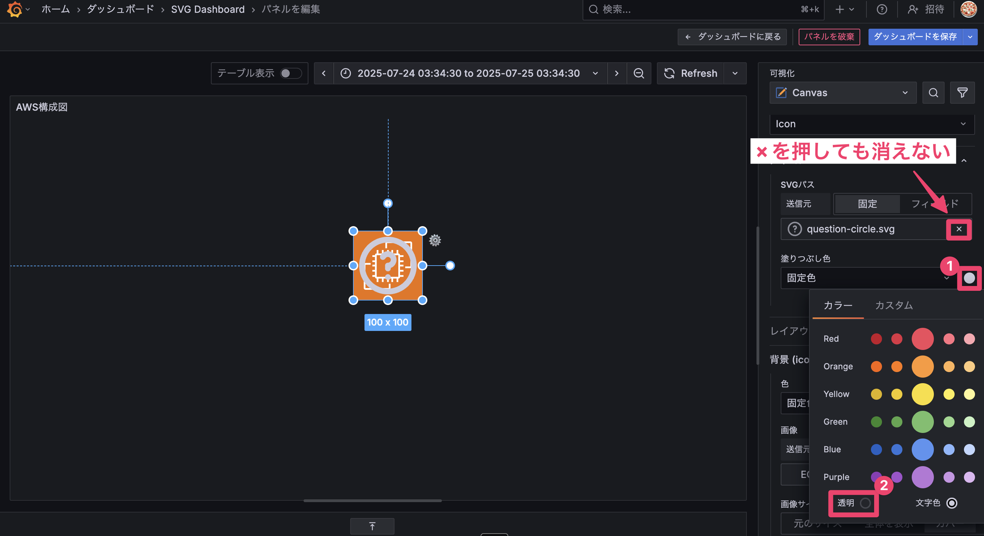Screen dimensions: 984x536
Task: Open the refresh interval dropdown
Action: pos(735,73)
